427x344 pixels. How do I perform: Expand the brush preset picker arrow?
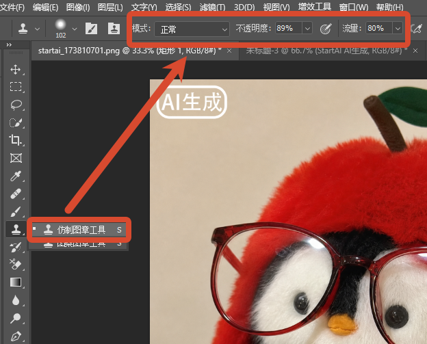(75, 29)
